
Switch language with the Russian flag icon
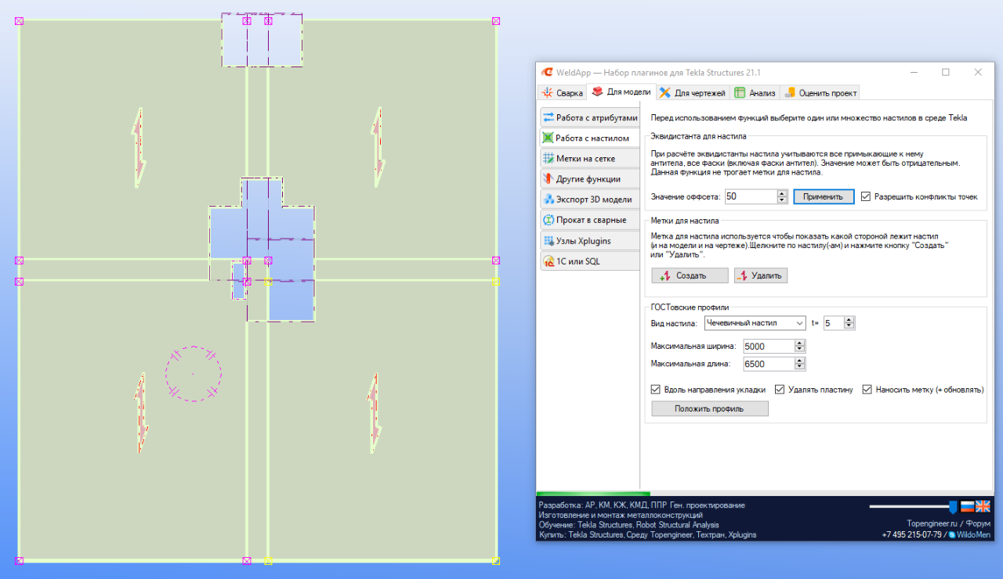coord(967,506)
